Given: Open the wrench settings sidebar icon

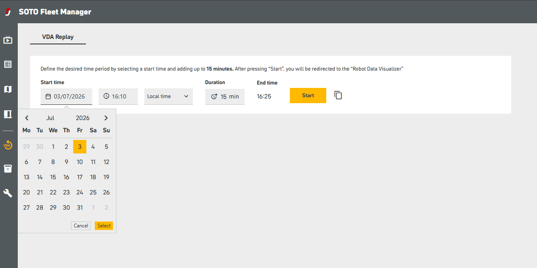Looking at the screenshot, I should point(8,193).
